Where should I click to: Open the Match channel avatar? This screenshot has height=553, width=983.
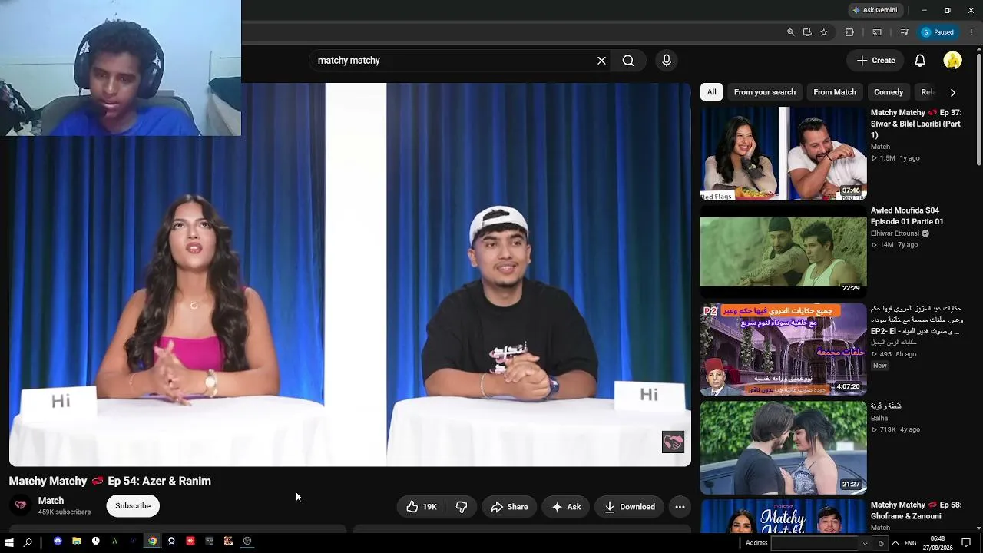[21, 505]
